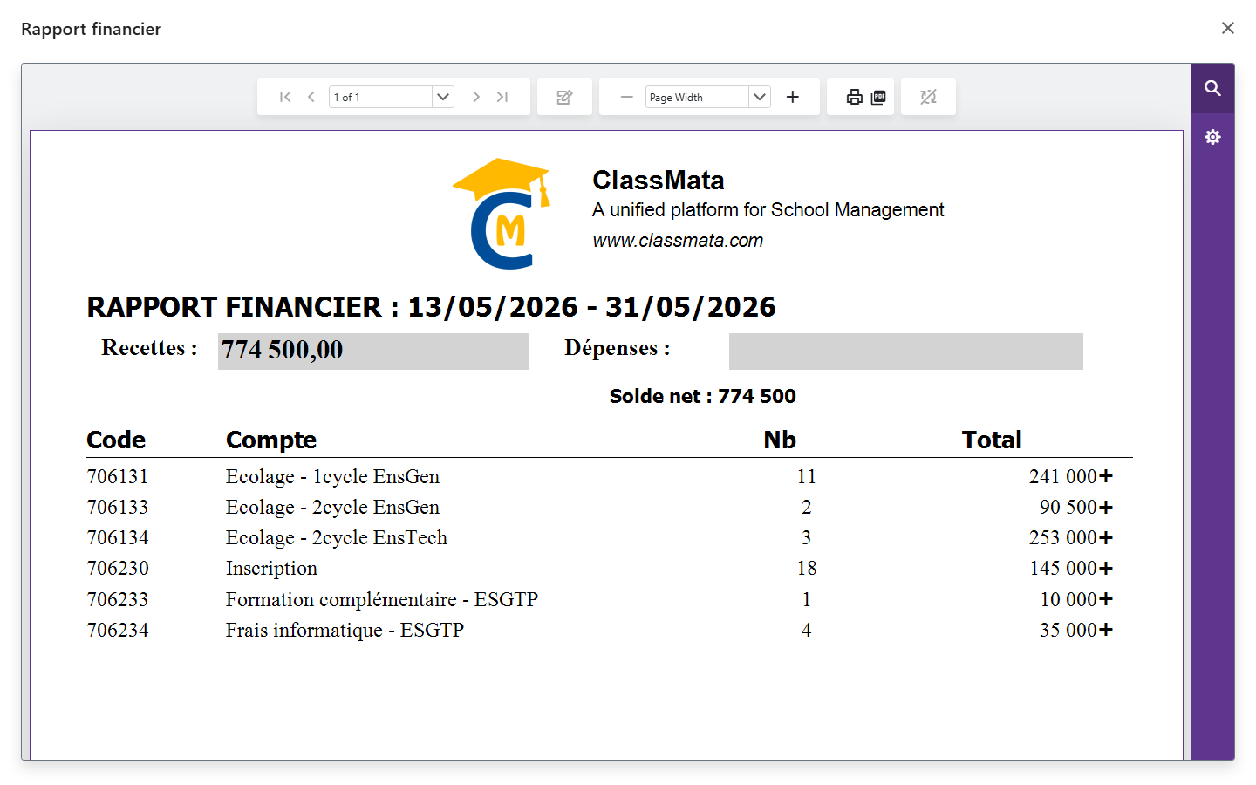Image resolution: width=1256 pixels, height=785 pixels.
Task: Select account code 706131
Action: (x=118, y=476)
